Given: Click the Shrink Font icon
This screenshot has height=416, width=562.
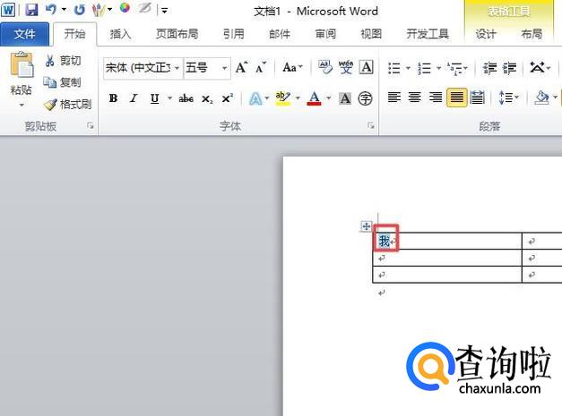Looking at the screenshot, I should [261, 67].
